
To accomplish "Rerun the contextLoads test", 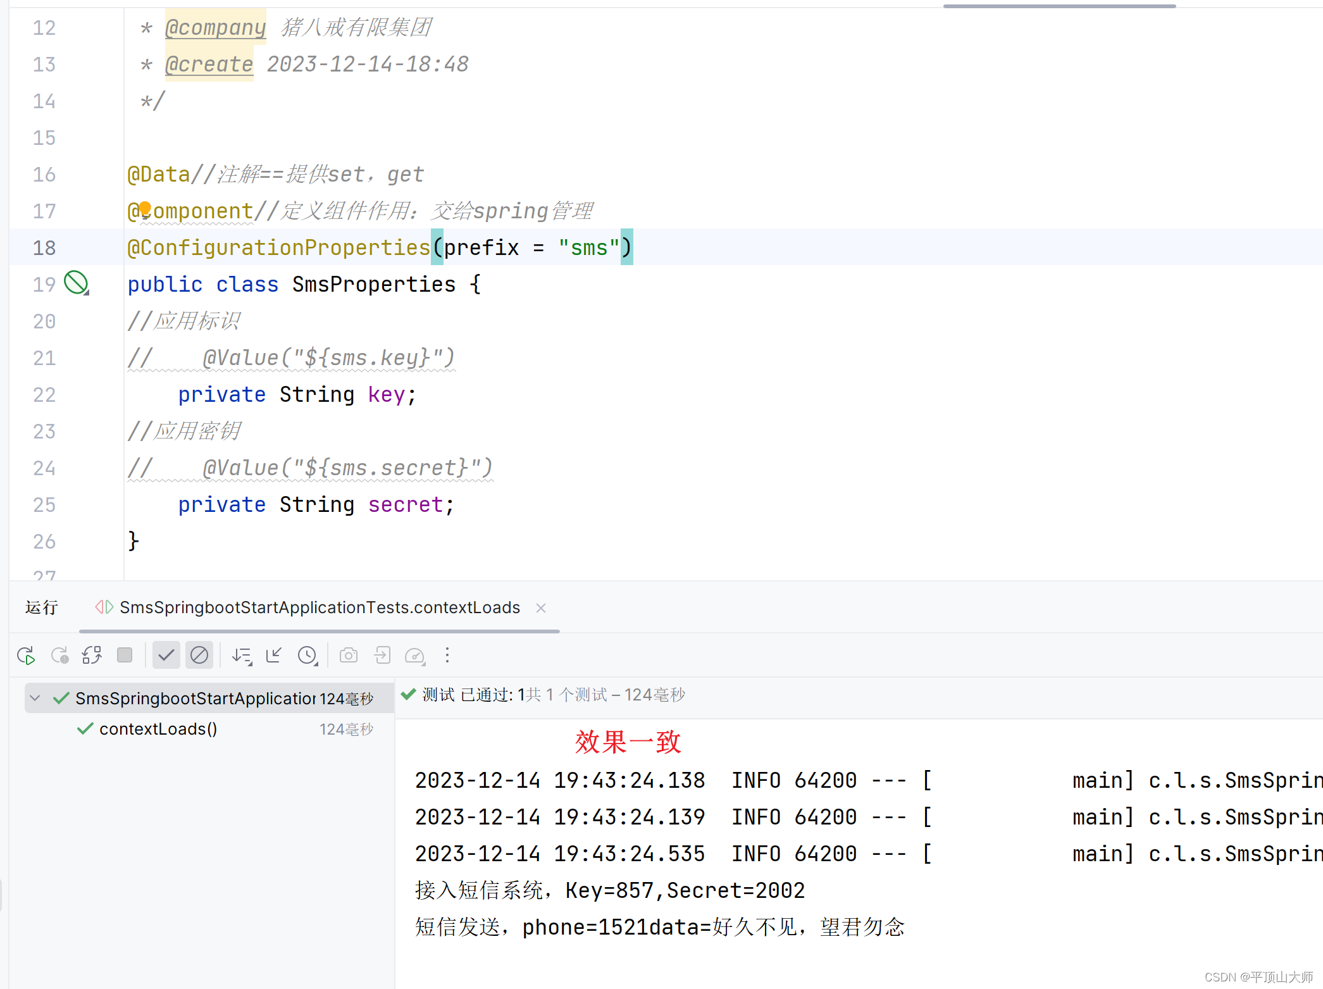I will (26, 655).
